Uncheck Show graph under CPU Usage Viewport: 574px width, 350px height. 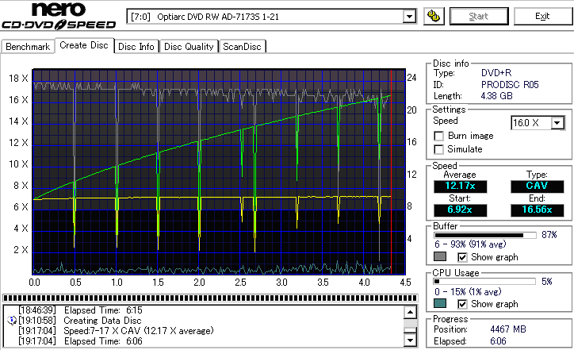tap(463, 303)
